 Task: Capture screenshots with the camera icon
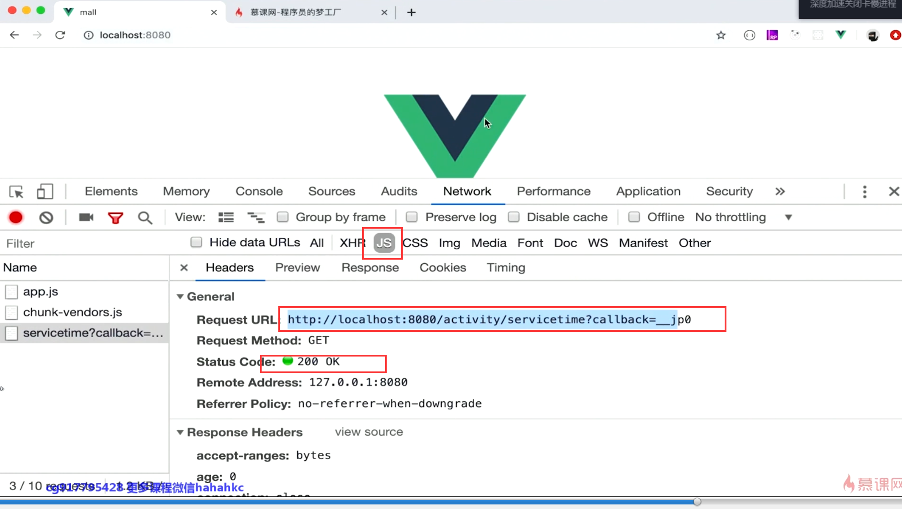pos(86,217)
